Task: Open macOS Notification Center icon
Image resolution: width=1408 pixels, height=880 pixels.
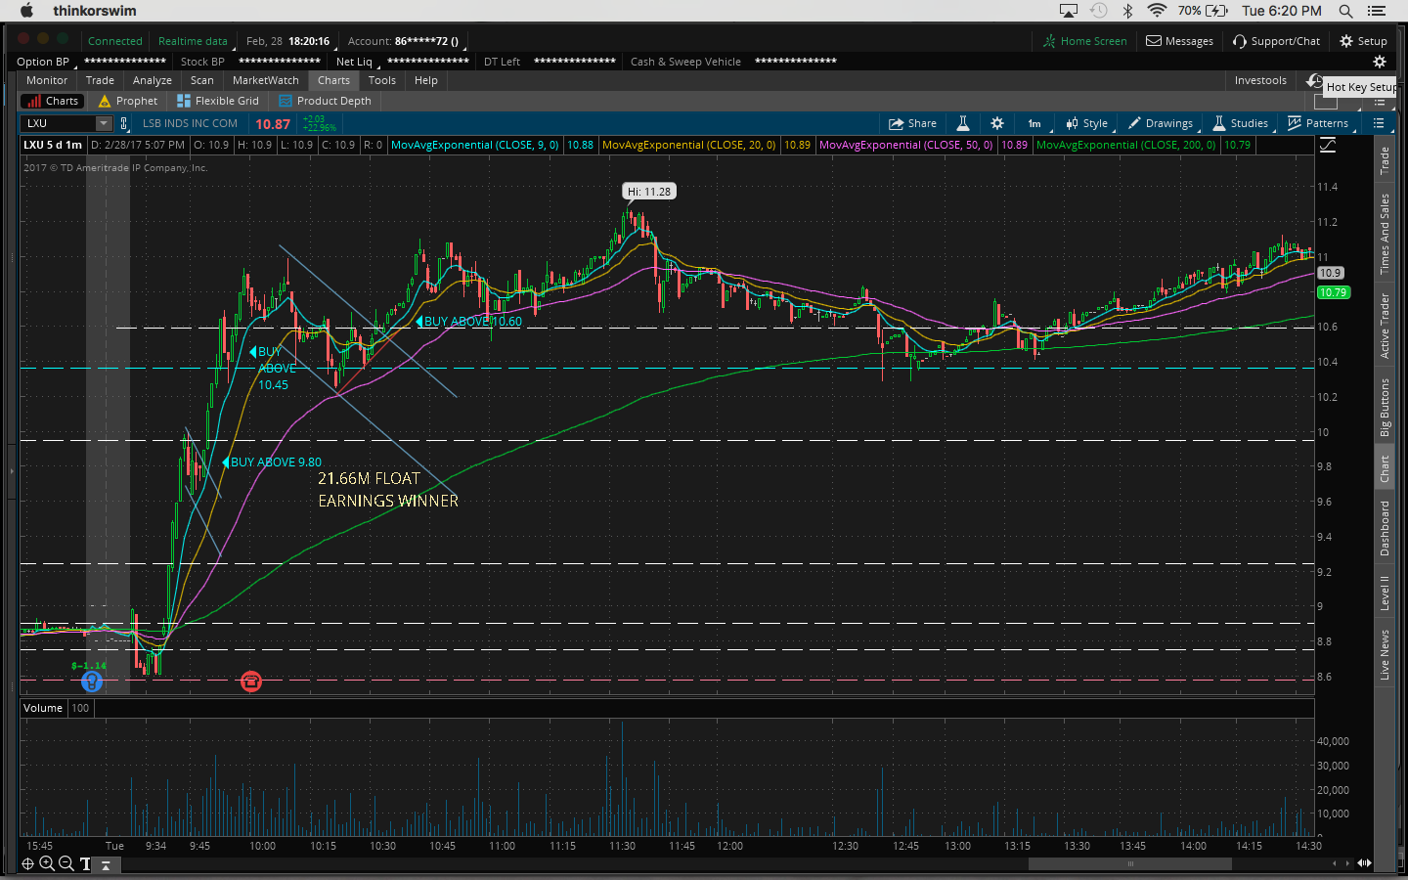Action: [1377, 11]
